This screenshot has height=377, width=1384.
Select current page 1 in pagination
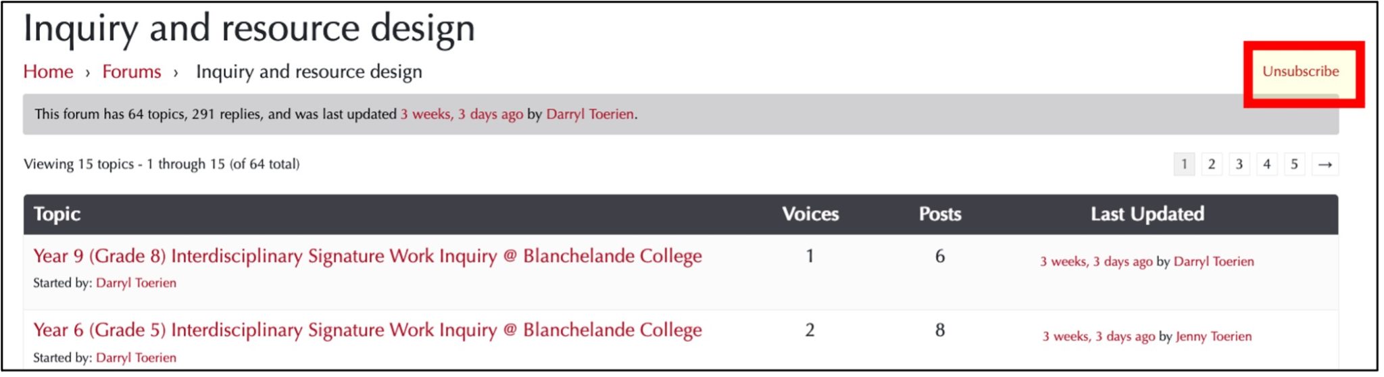(1184, 164)
